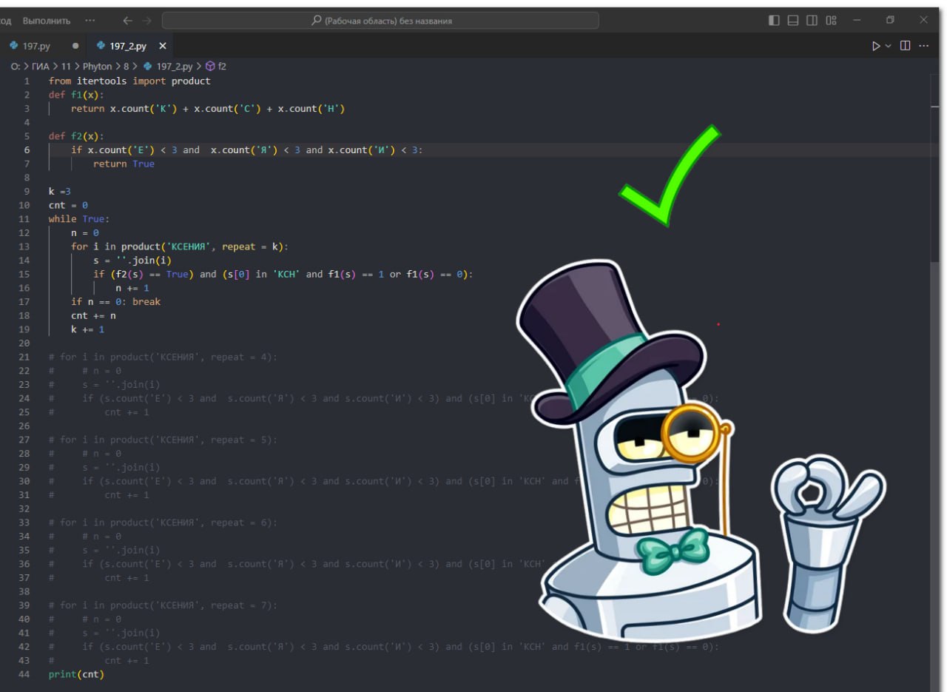
Task: Click line number 6 in the gutter
Action: click(x=27, y=150)
